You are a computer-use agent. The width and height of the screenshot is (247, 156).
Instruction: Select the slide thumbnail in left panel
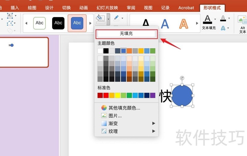(24, 52)
